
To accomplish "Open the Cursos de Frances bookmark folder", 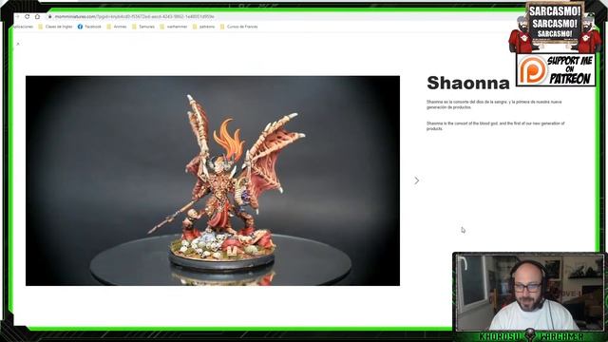I will coord(238,27).
